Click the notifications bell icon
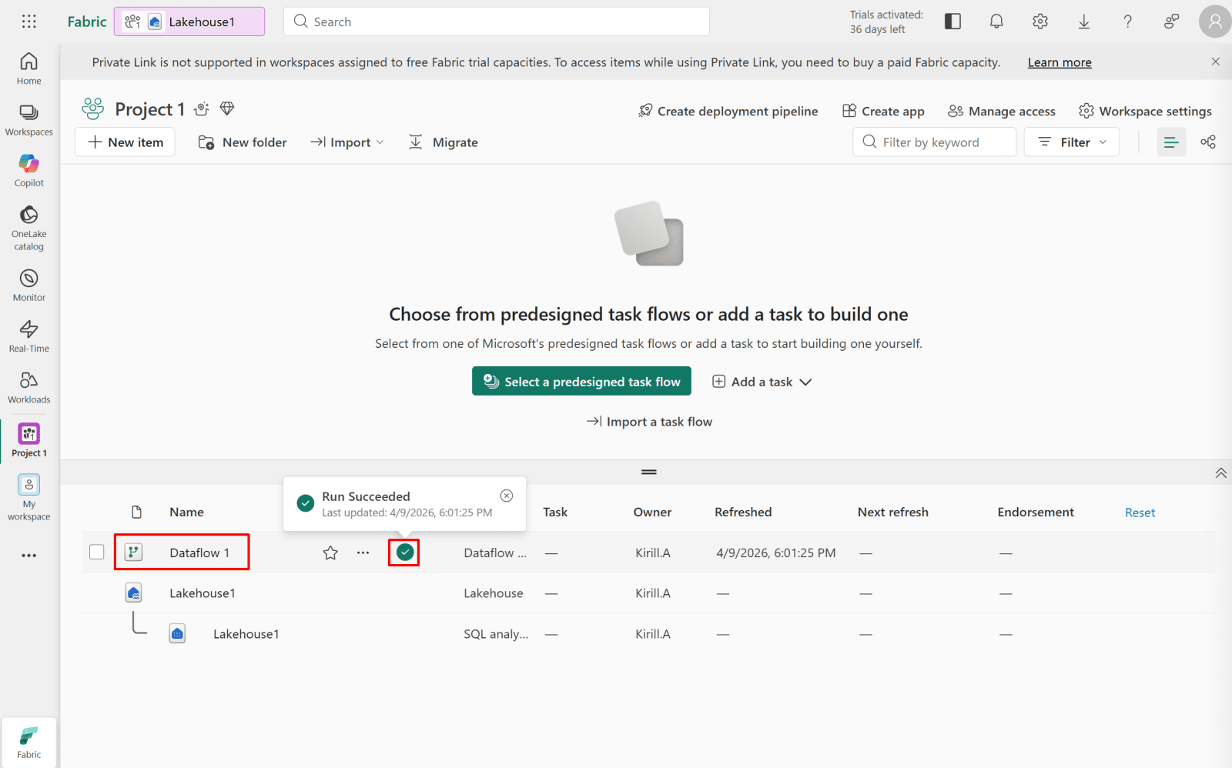1232x768 pixels. point(996,22)
